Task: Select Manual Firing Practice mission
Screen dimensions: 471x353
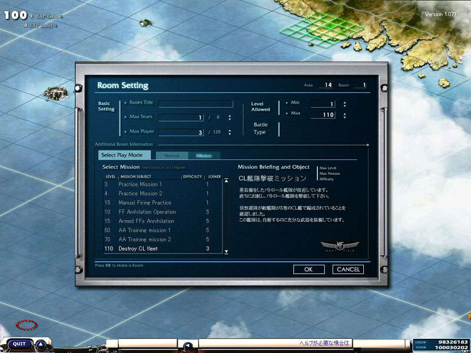Action: 162,202
